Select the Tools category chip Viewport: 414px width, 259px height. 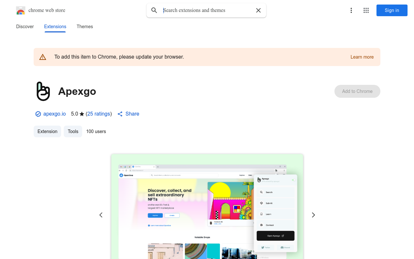click(x=73, y=131)
